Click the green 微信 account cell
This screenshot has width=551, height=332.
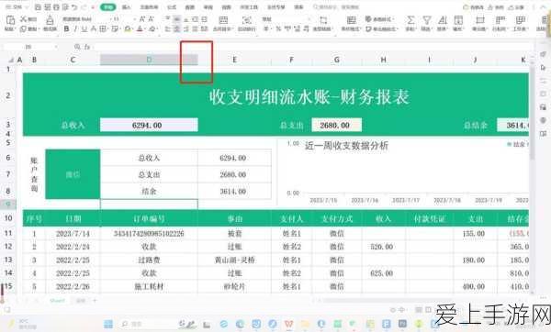pyautogui.click(x=73, y=174)
